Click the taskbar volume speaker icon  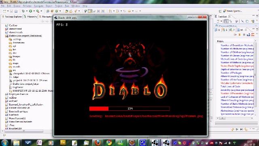tap(229, 143)
